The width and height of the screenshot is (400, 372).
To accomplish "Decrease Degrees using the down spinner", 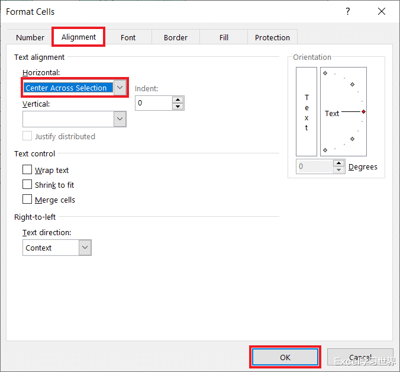I will tap(339, 170).
